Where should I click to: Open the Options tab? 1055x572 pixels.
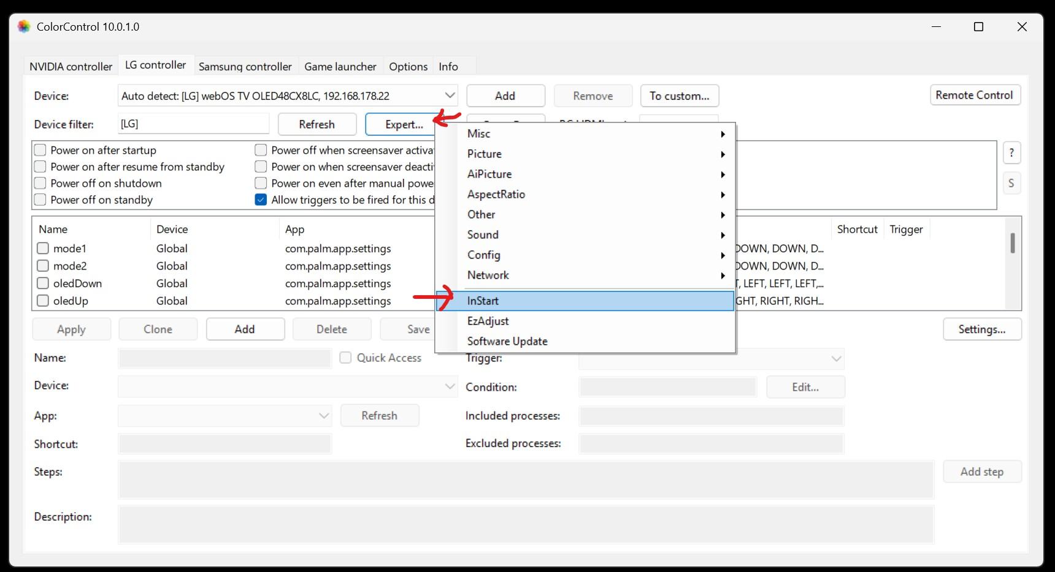coord(409,66)
